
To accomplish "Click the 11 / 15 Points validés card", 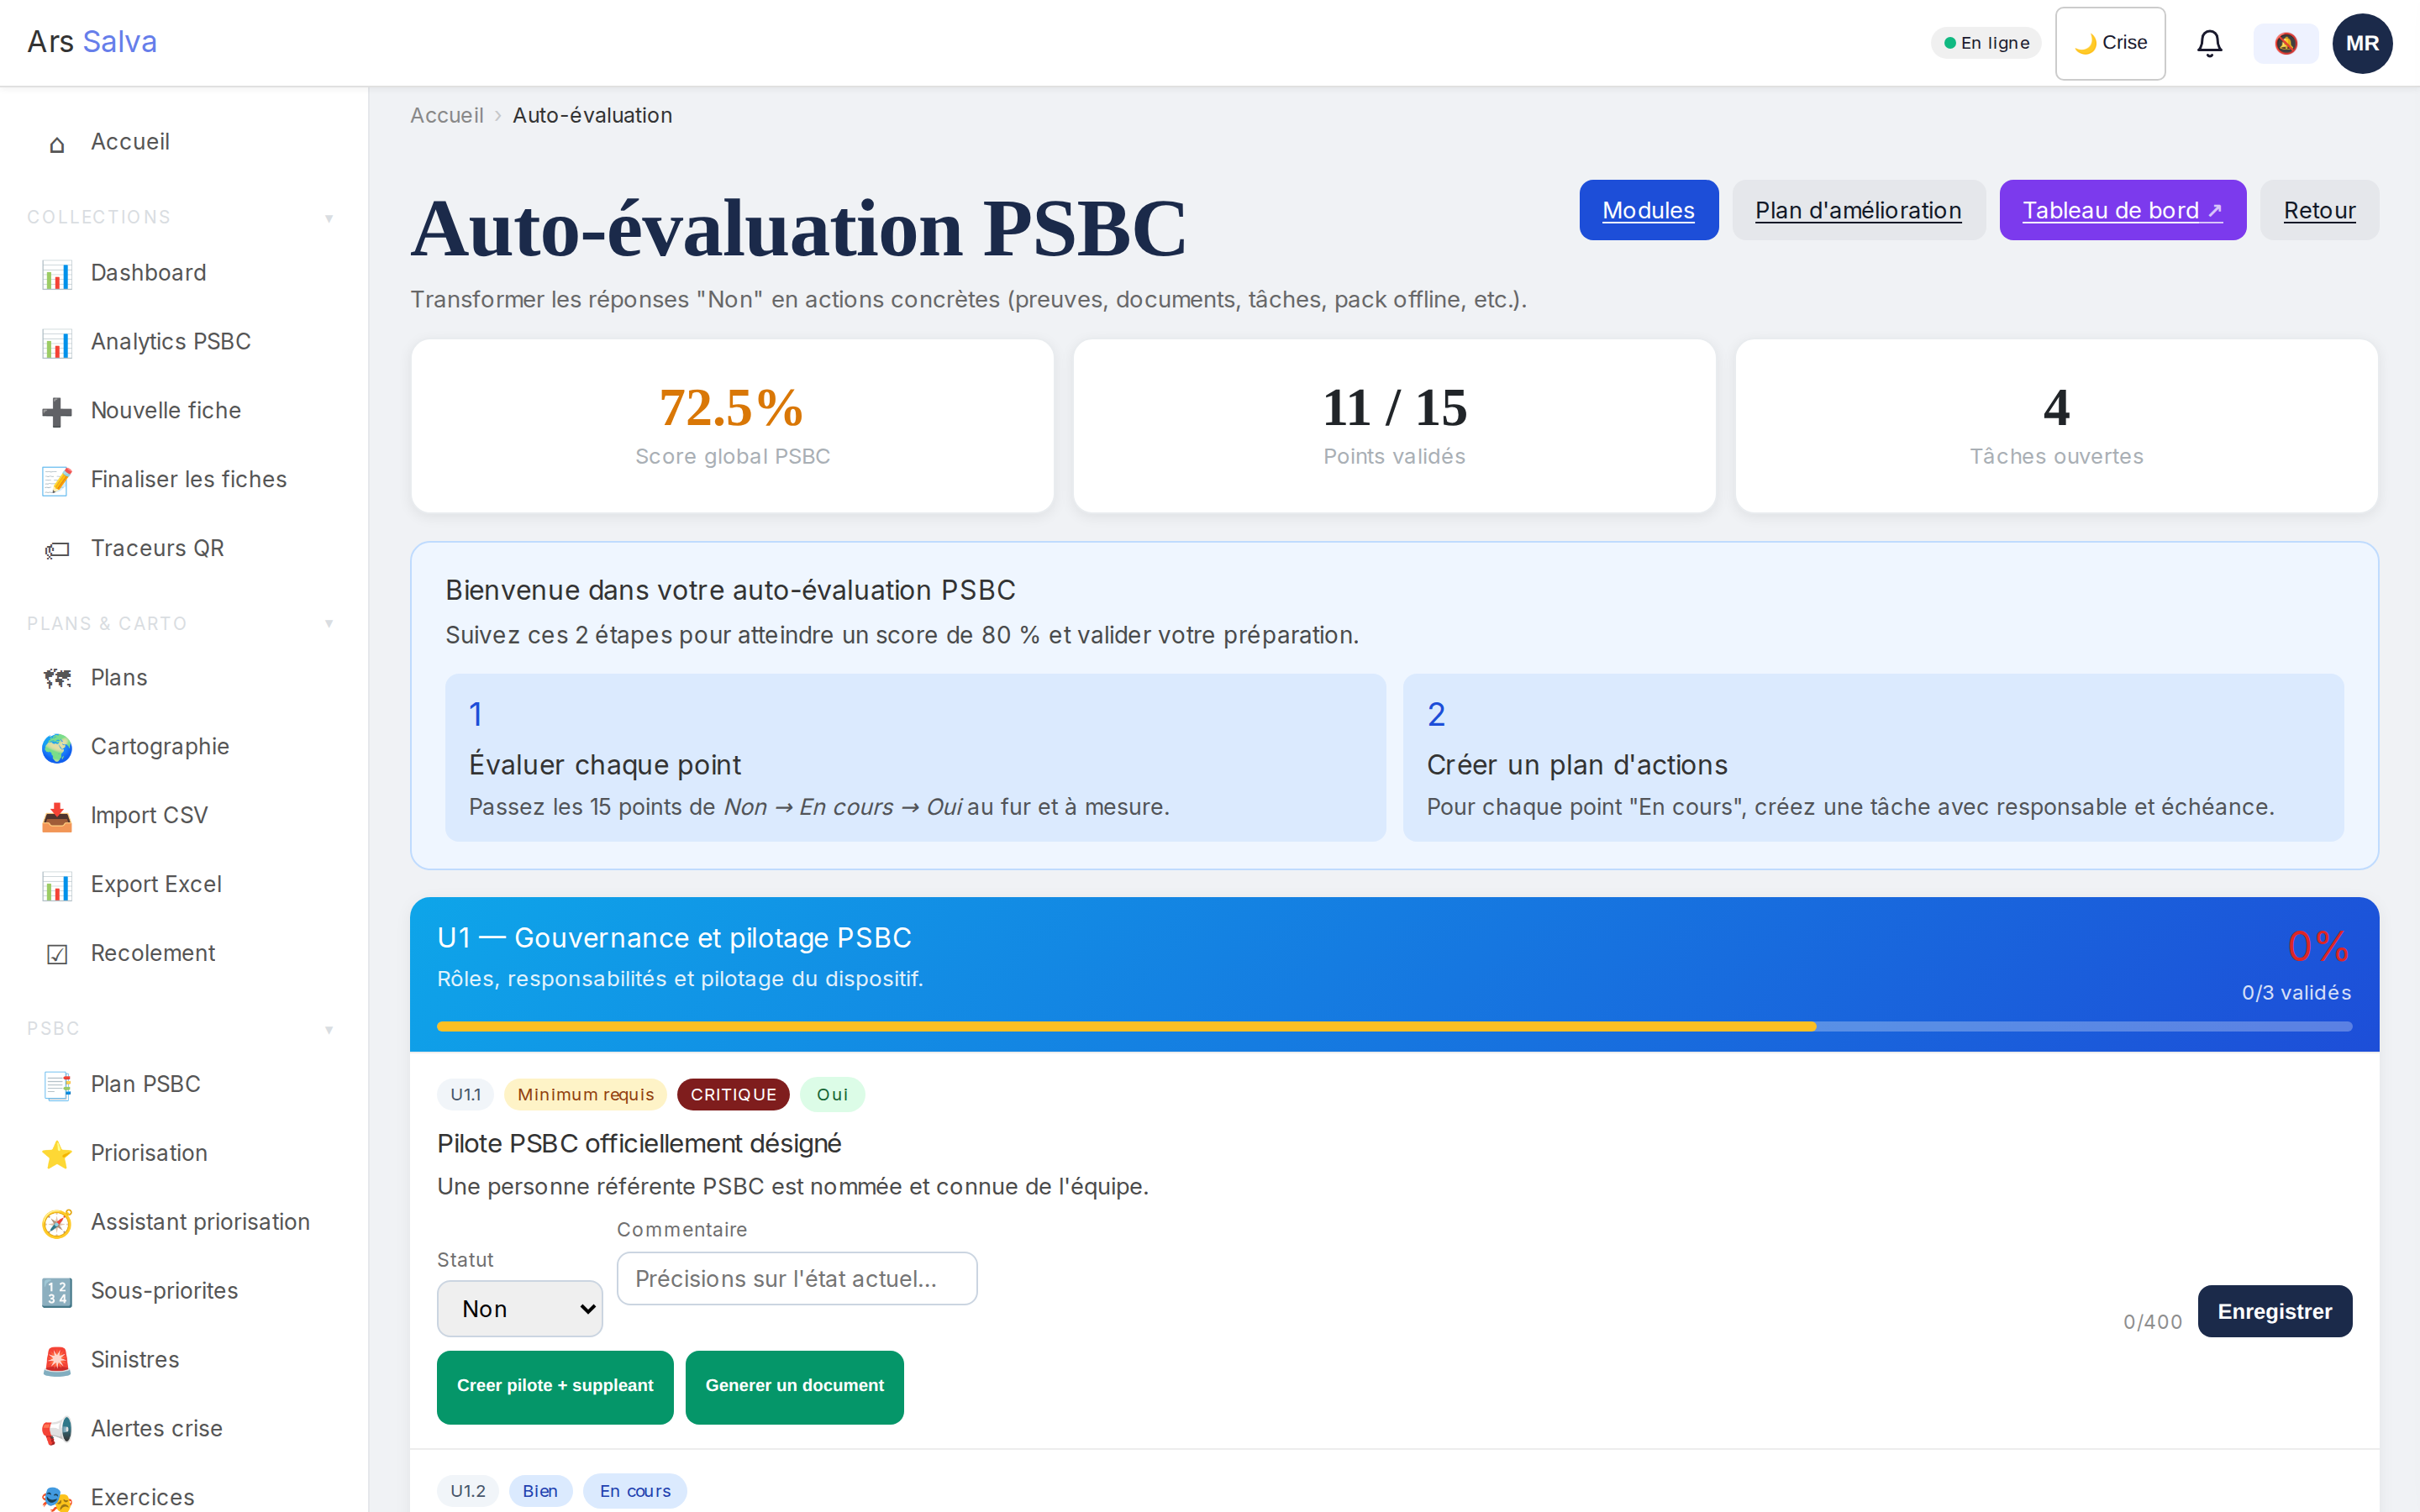I will (x=1394, y=426).
